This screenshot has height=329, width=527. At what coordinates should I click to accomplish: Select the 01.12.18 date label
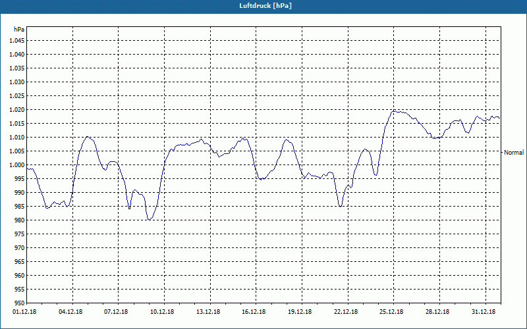point(24,312)
